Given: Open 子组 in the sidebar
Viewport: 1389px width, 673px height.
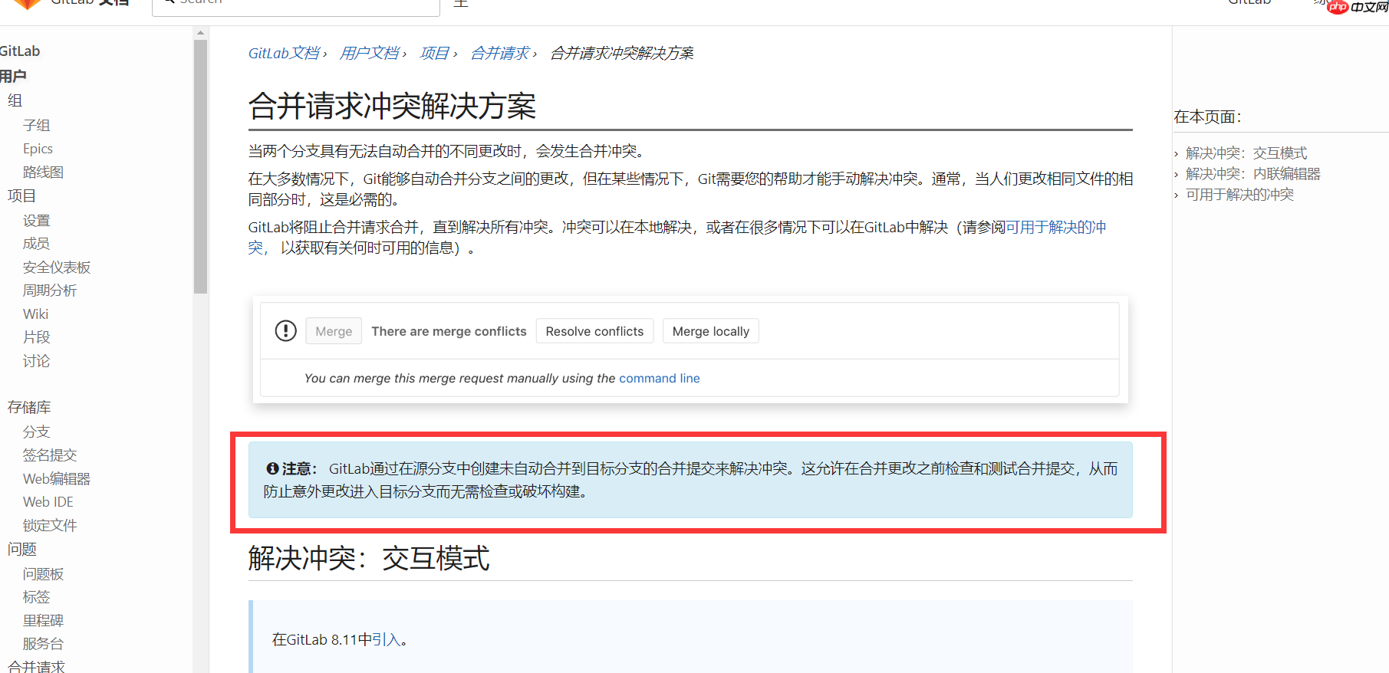Looking at the screenshot, I should 36,125.
